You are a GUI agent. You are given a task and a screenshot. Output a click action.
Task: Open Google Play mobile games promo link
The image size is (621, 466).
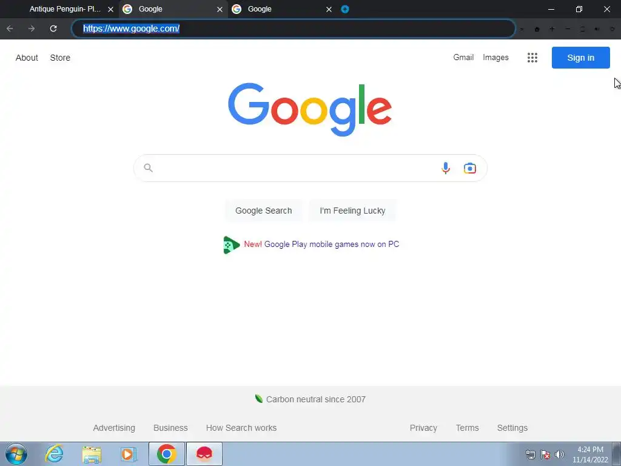(332, 245)
